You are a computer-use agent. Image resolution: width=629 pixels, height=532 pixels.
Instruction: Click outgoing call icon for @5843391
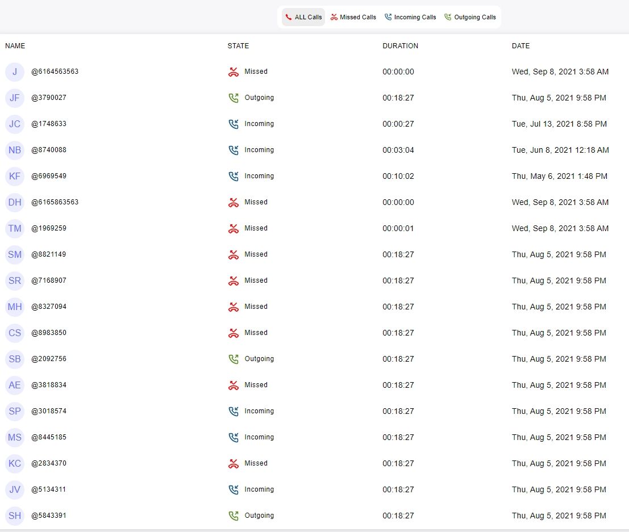coord(234,516)
